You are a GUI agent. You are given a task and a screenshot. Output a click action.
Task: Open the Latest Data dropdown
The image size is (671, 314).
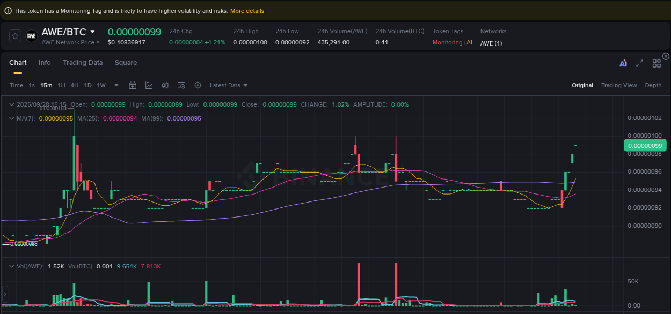(229, 85)
